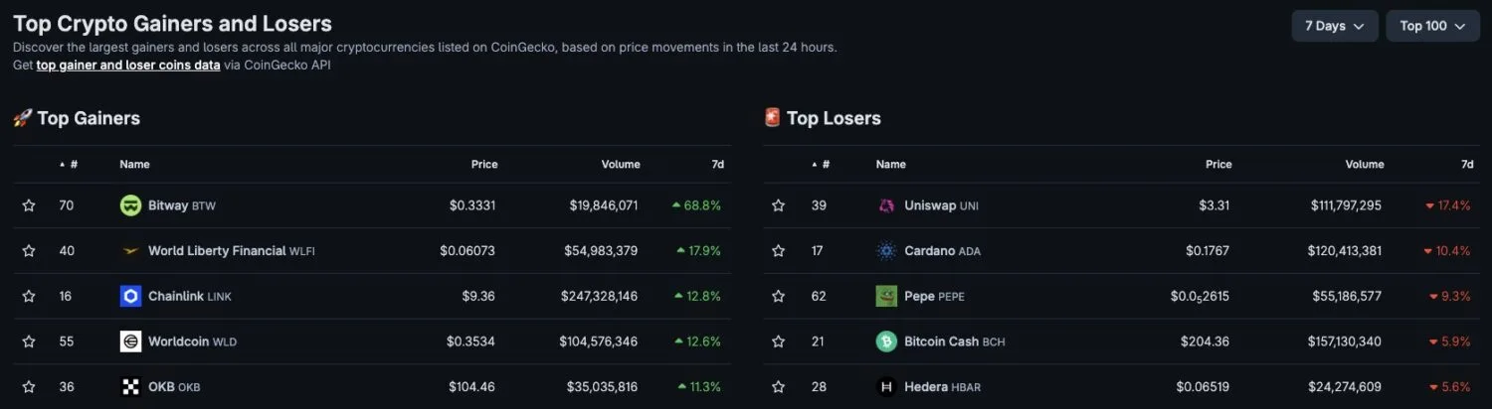Open the top gainer and loser coins data link

coord(128,66)
